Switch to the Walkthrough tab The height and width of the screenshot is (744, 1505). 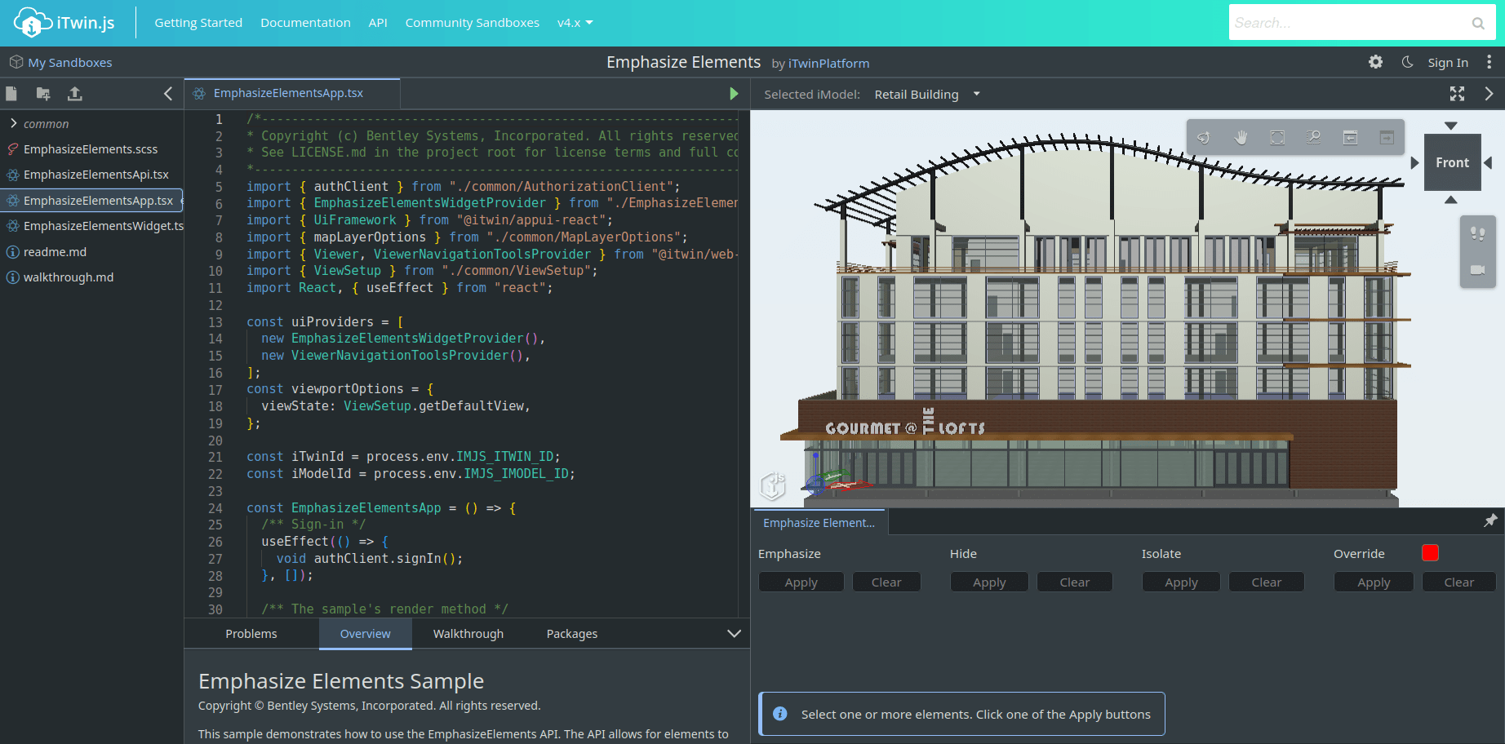(x=468, y=634)
